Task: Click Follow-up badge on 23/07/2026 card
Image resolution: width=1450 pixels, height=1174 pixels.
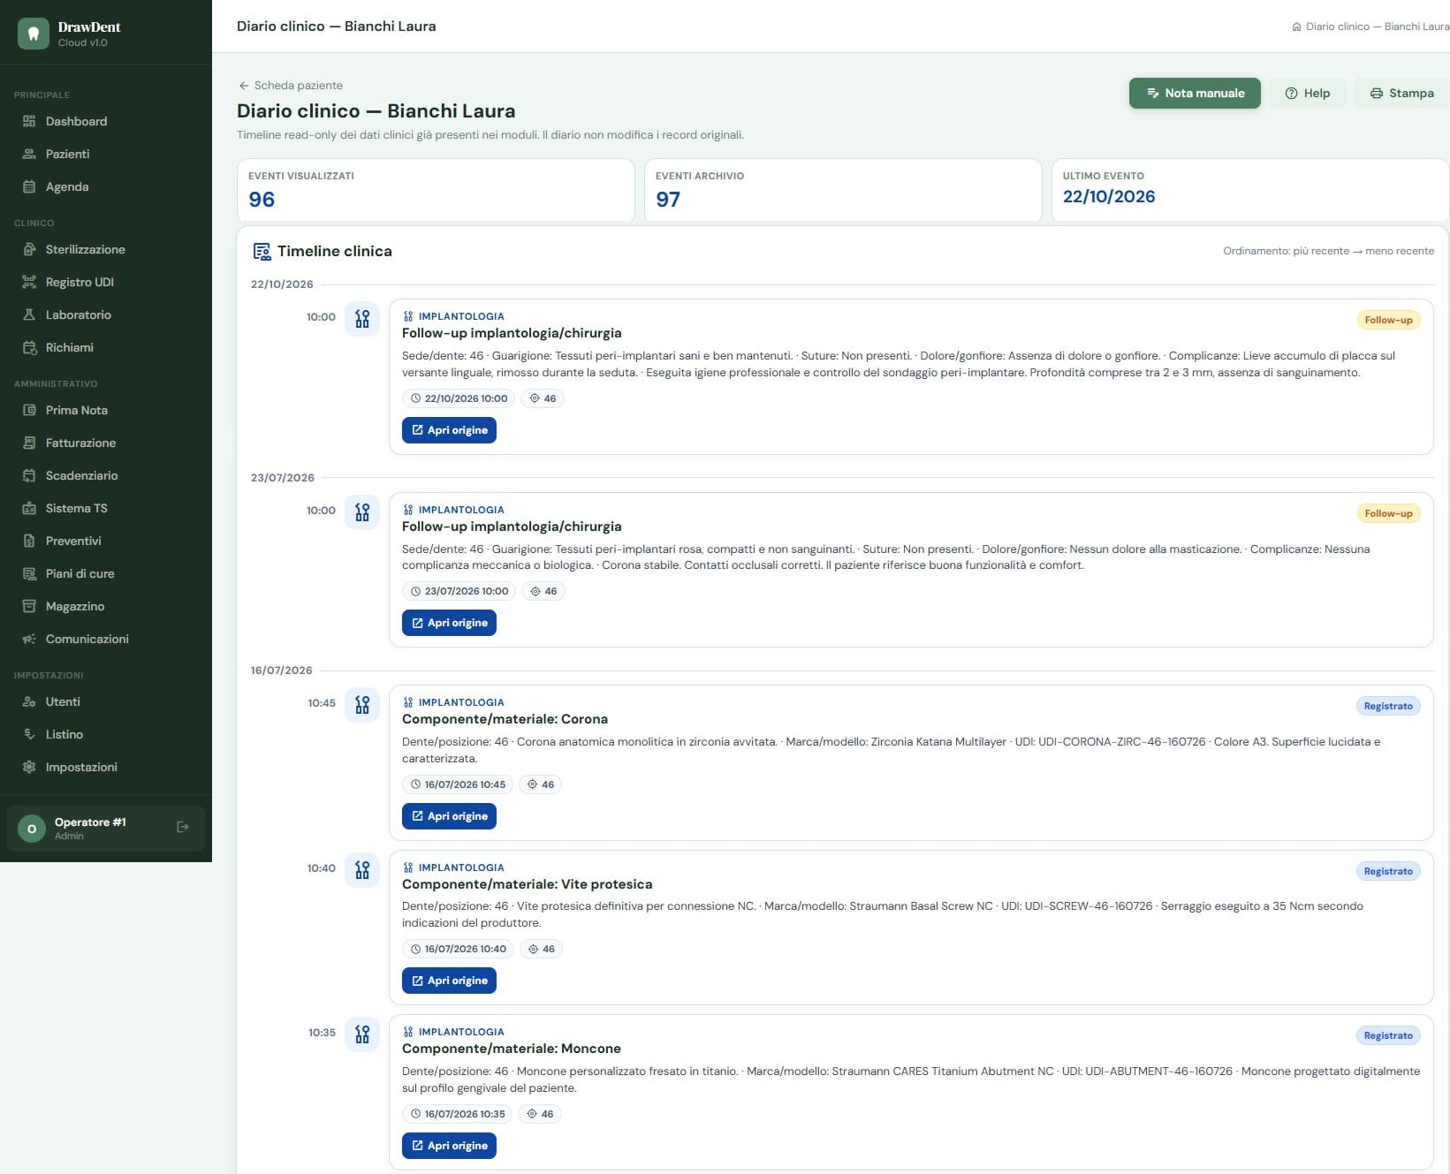Action: [x=1388, y=513]
